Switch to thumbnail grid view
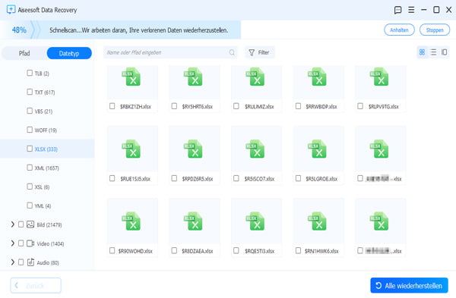The image size is (456, 298). pos(422,52)
